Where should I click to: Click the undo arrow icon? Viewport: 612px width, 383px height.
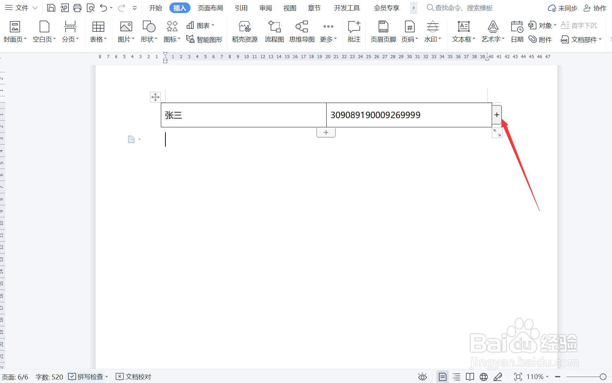coord(103,8)
